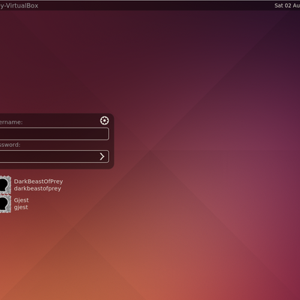Choose lowercase darkbeastofprey login name
The width and height of the screenshot is (300, 300).
click(37, 188)
